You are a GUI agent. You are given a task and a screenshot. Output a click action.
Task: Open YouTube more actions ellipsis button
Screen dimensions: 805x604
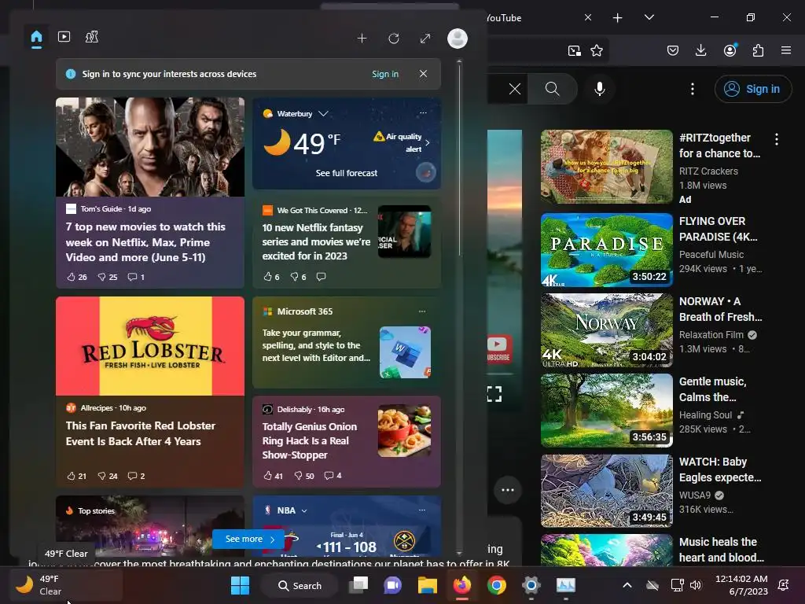coord(508,490)
